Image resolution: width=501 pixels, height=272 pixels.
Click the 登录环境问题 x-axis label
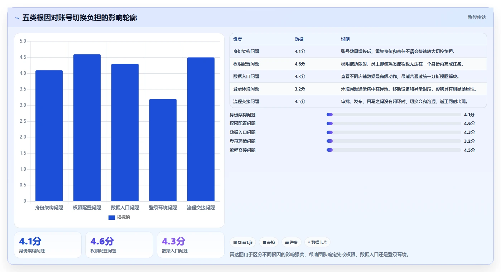[x=163, y=208]
